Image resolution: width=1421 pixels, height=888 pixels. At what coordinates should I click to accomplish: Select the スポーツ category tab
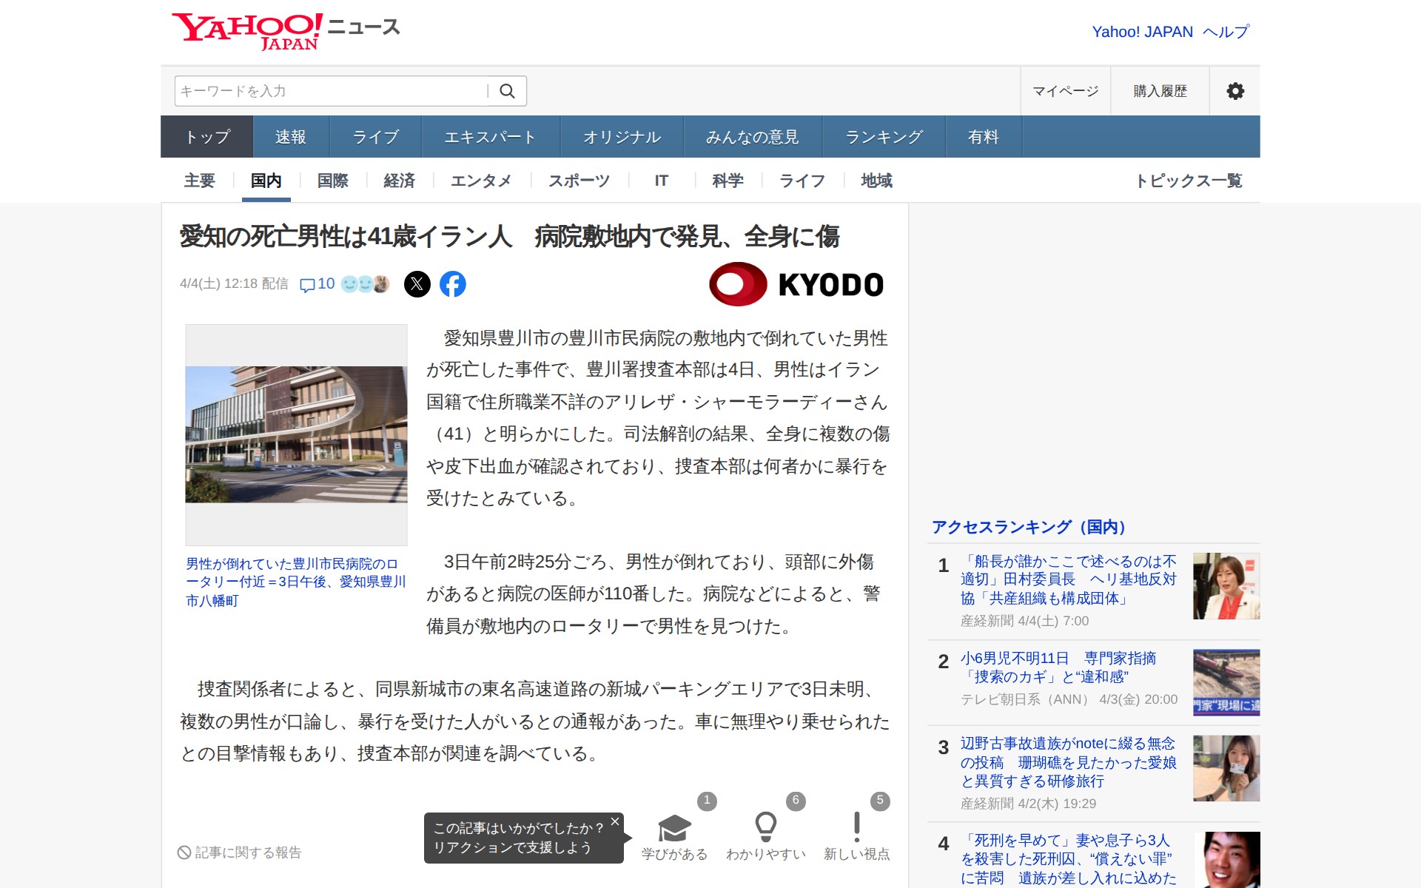[579, 181]
